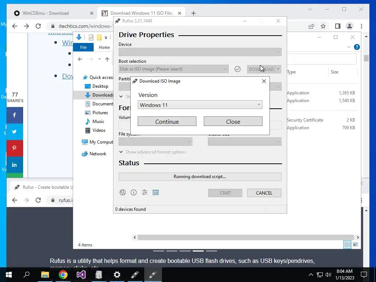Click Twitter share button on webpage
Screen dimensions: 376x282
(15, 132)
